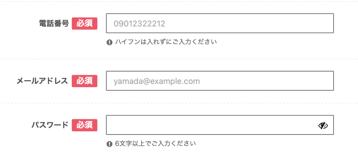
Task: Focus the パスワード password input field
Action: (220, 125)
